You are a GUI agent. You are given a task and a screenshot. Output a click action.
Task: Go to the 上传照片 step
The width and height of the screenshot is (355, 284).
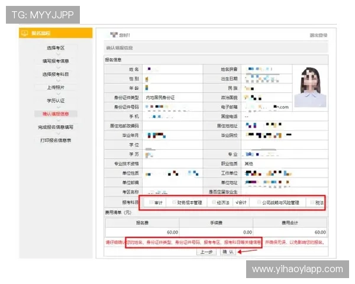[x=56, y=88]
